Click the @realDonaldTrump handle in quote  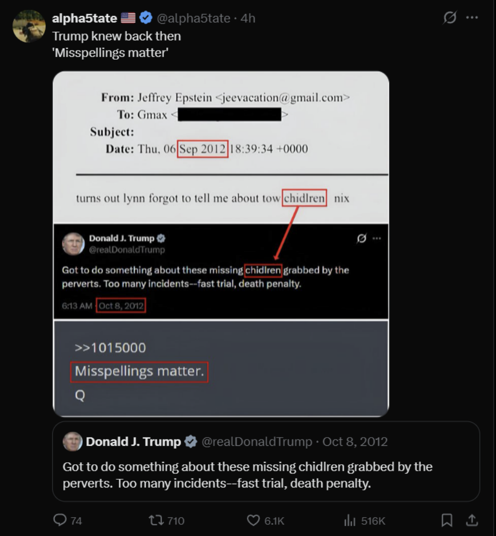(x=256, y=442)
